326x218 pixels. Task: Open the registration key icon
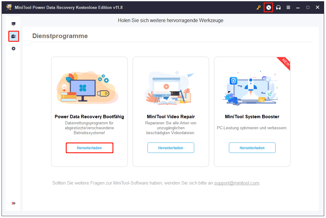tap(258, 7)
